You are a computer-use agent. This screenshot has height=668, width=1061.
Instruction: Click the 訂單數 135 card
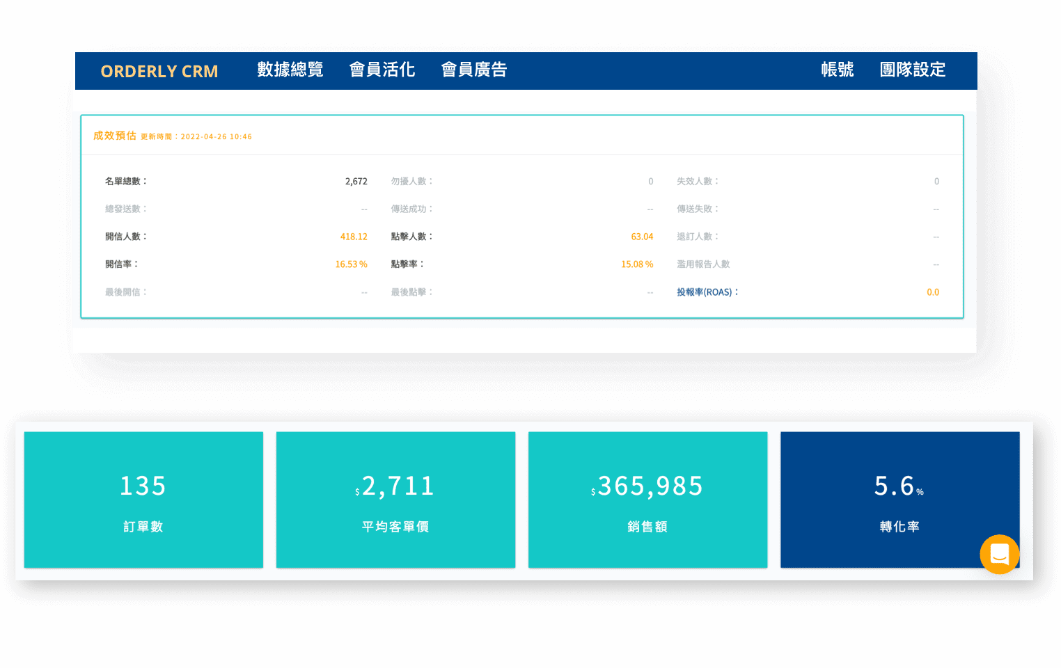[143, 500]
